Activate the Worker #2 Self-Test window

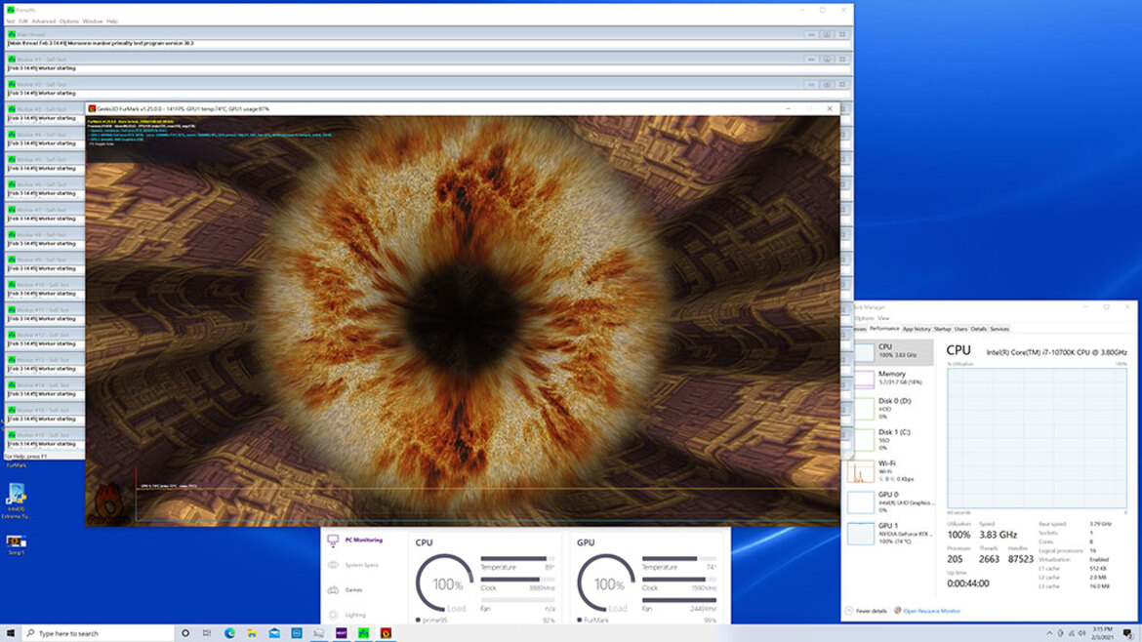point(428,84)
